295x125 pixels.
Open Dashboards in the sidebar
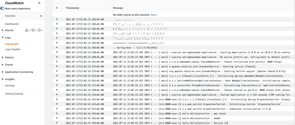tap(12, 24)
